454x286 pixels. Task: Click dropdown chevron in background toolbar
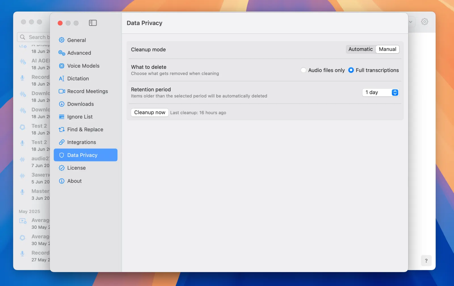(410, 22)
